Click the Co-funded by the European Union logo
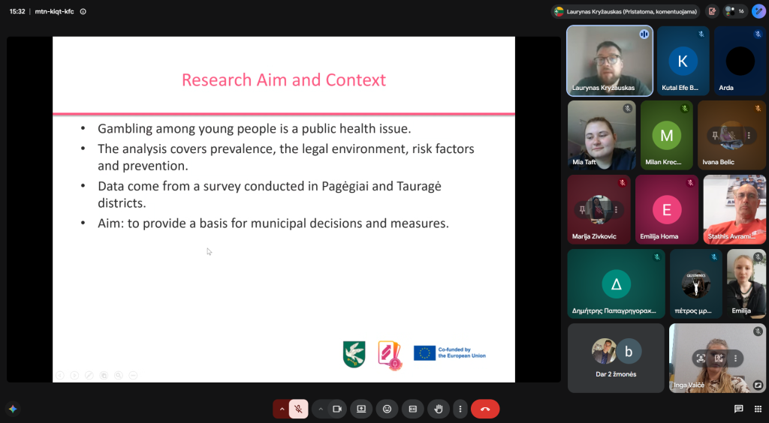769x423 pixels. click(x=450, y=353)
